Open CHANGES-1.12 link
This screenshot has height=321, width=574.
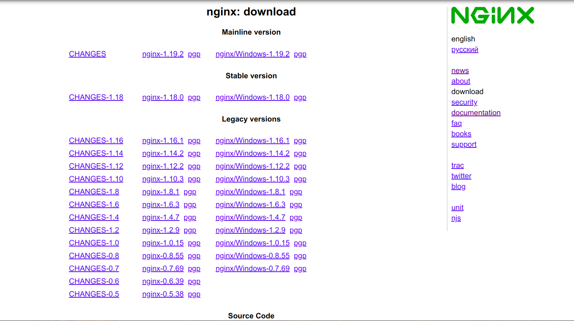[96, 166]
